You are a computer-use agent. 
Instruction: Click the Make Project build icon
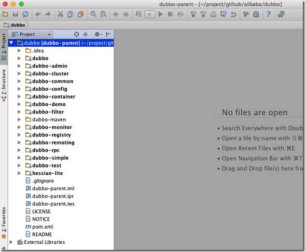[138, 14]
